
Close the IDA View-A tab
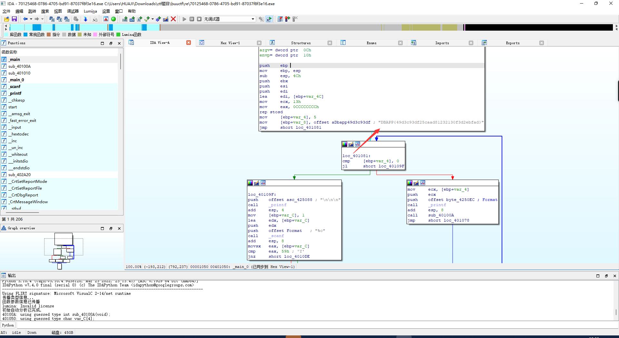[x=189, y=43]
